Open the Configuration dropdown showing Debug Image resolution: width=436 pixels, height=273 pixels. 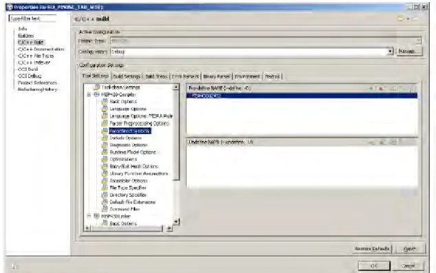coord(390,52)
